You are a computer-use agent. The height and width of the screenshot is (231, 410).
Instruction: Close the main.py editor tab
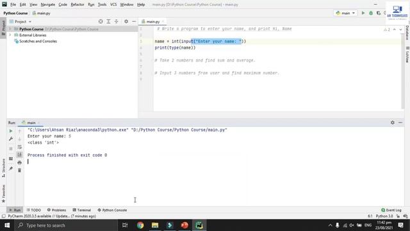pos(163,22)
